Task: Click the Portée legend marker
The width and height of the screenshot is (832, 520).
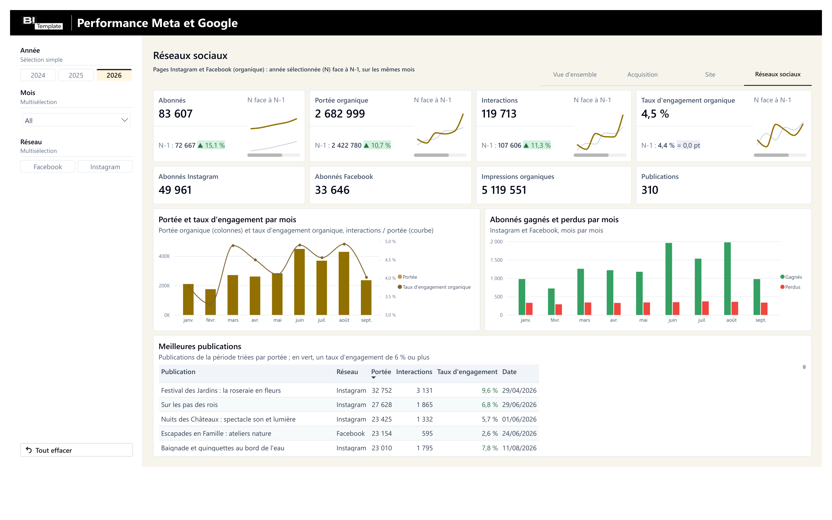Action: (x=400, y=277)
